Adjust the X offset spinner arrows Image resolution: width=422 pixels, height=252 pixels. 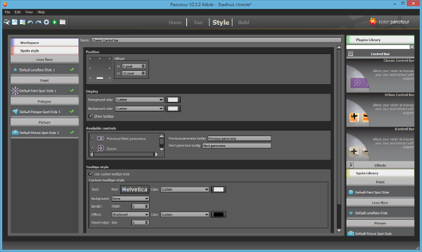click(143, 66)
